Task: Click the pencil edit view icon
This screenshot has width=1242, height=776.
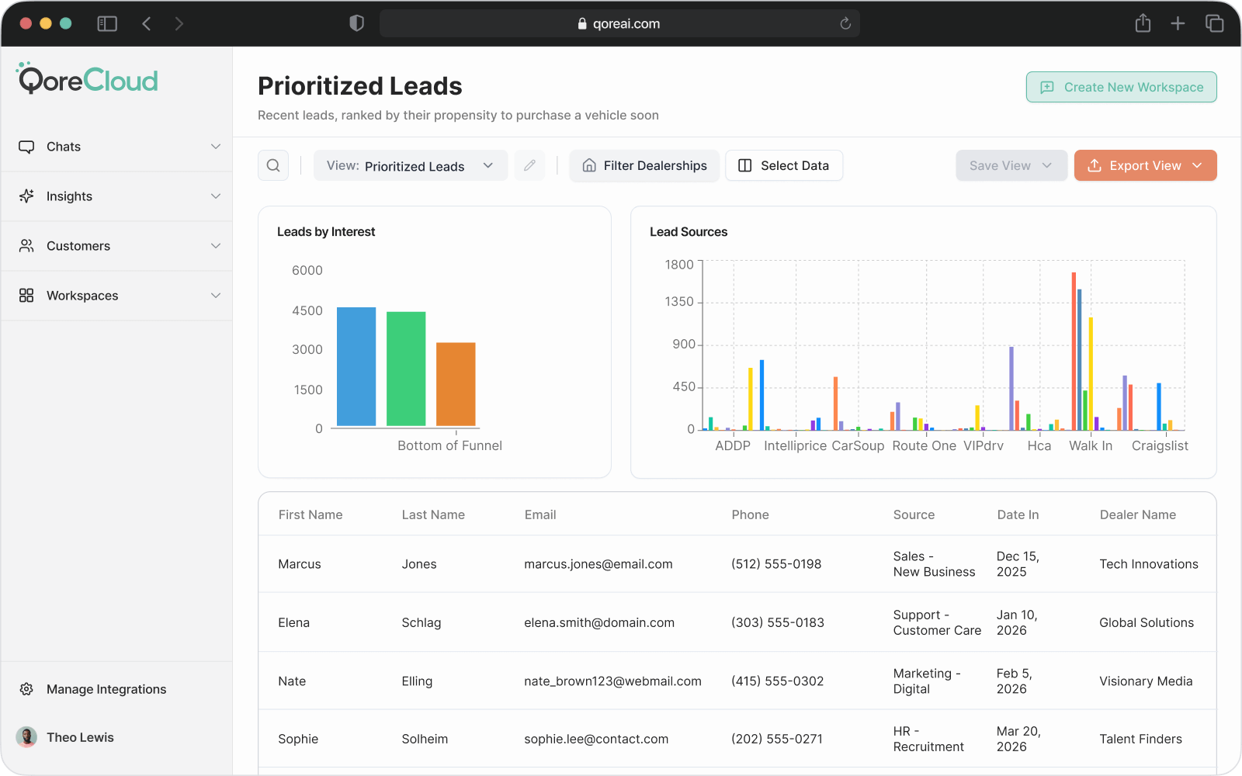Action: (x=529, y=165)
